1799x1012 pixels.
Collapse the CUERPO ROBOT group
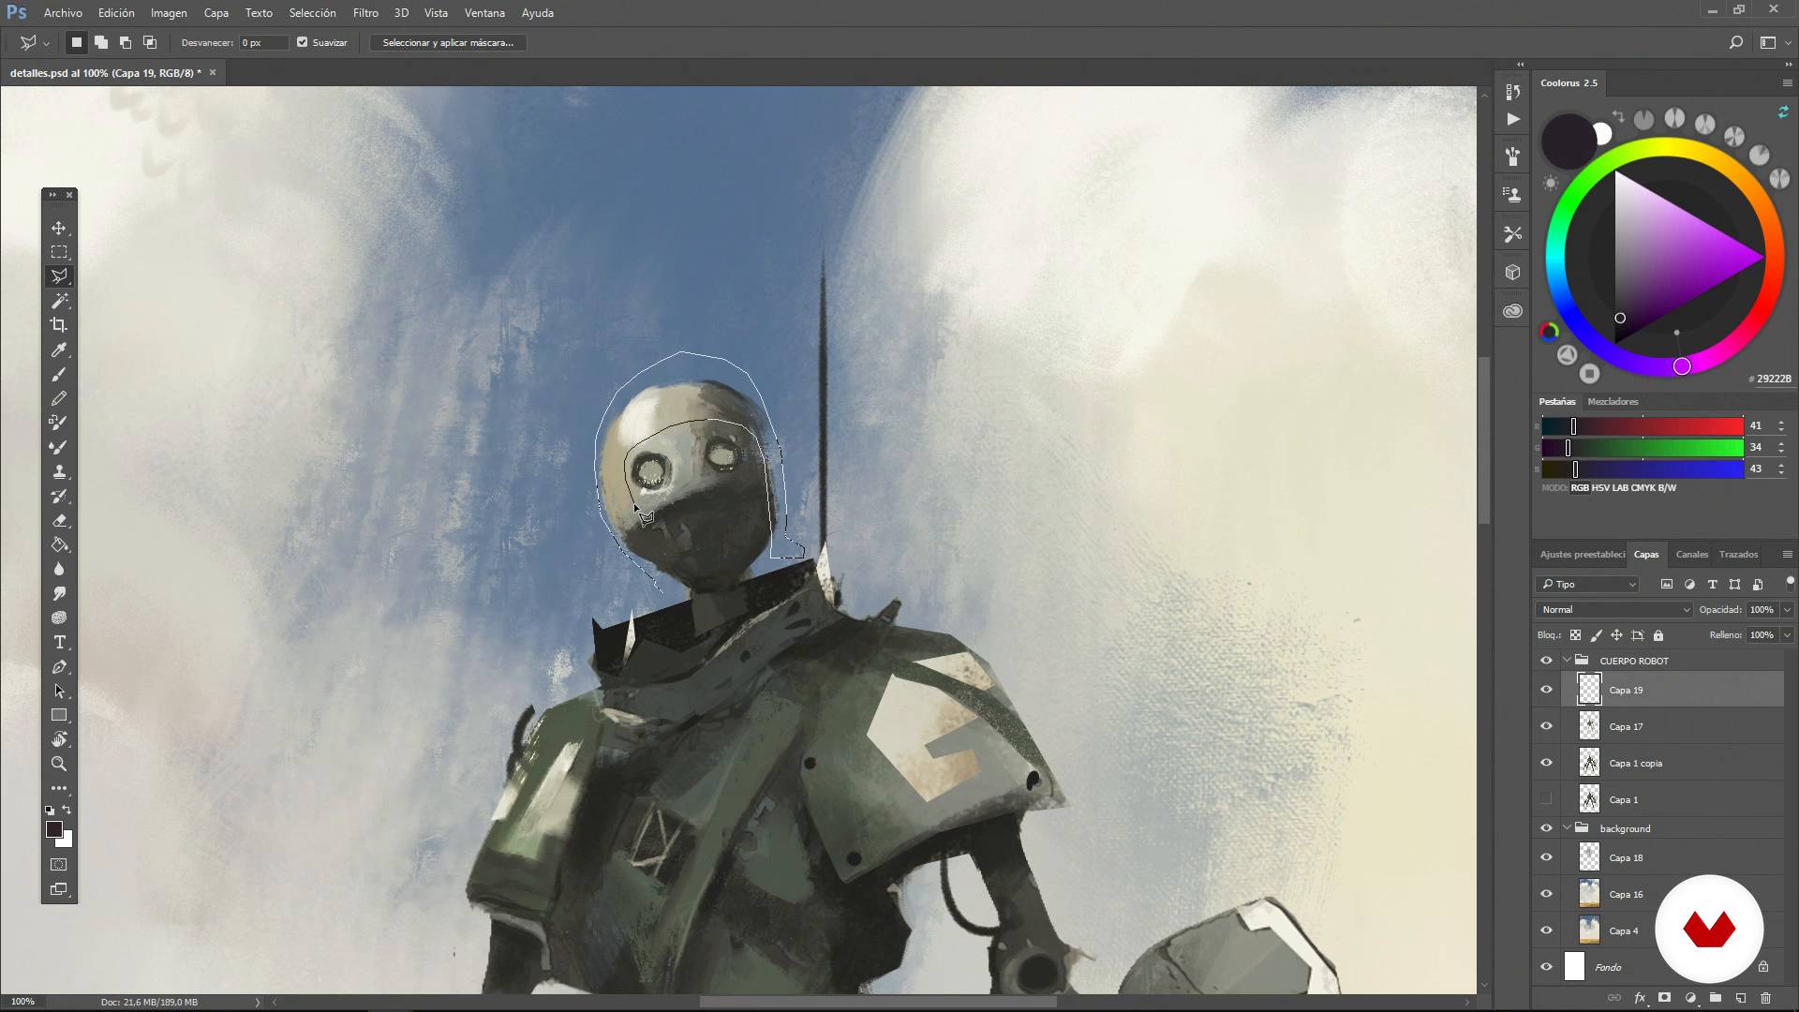click(x=1567, y=661)
